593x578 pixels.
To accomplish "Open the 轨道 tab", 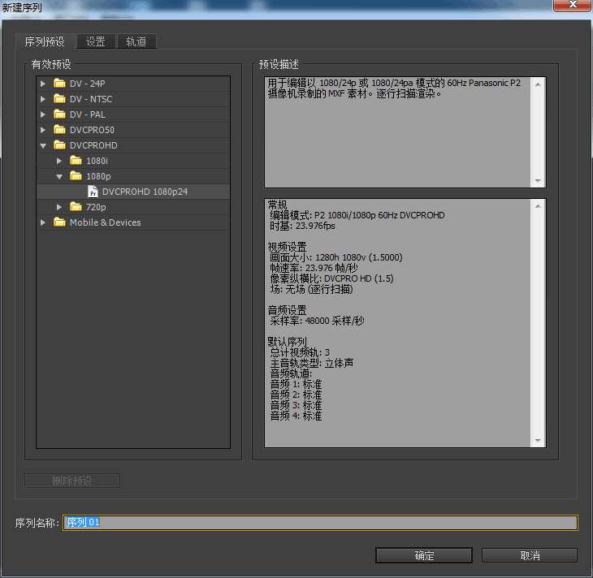I will click(136, 41).
